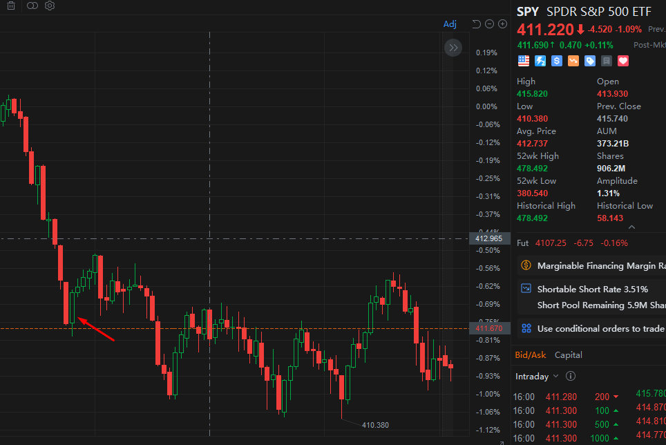Viewport: 666px width, 445px height.
Task: Click the Avg. Price value 412.737
Action: [532, 144]
